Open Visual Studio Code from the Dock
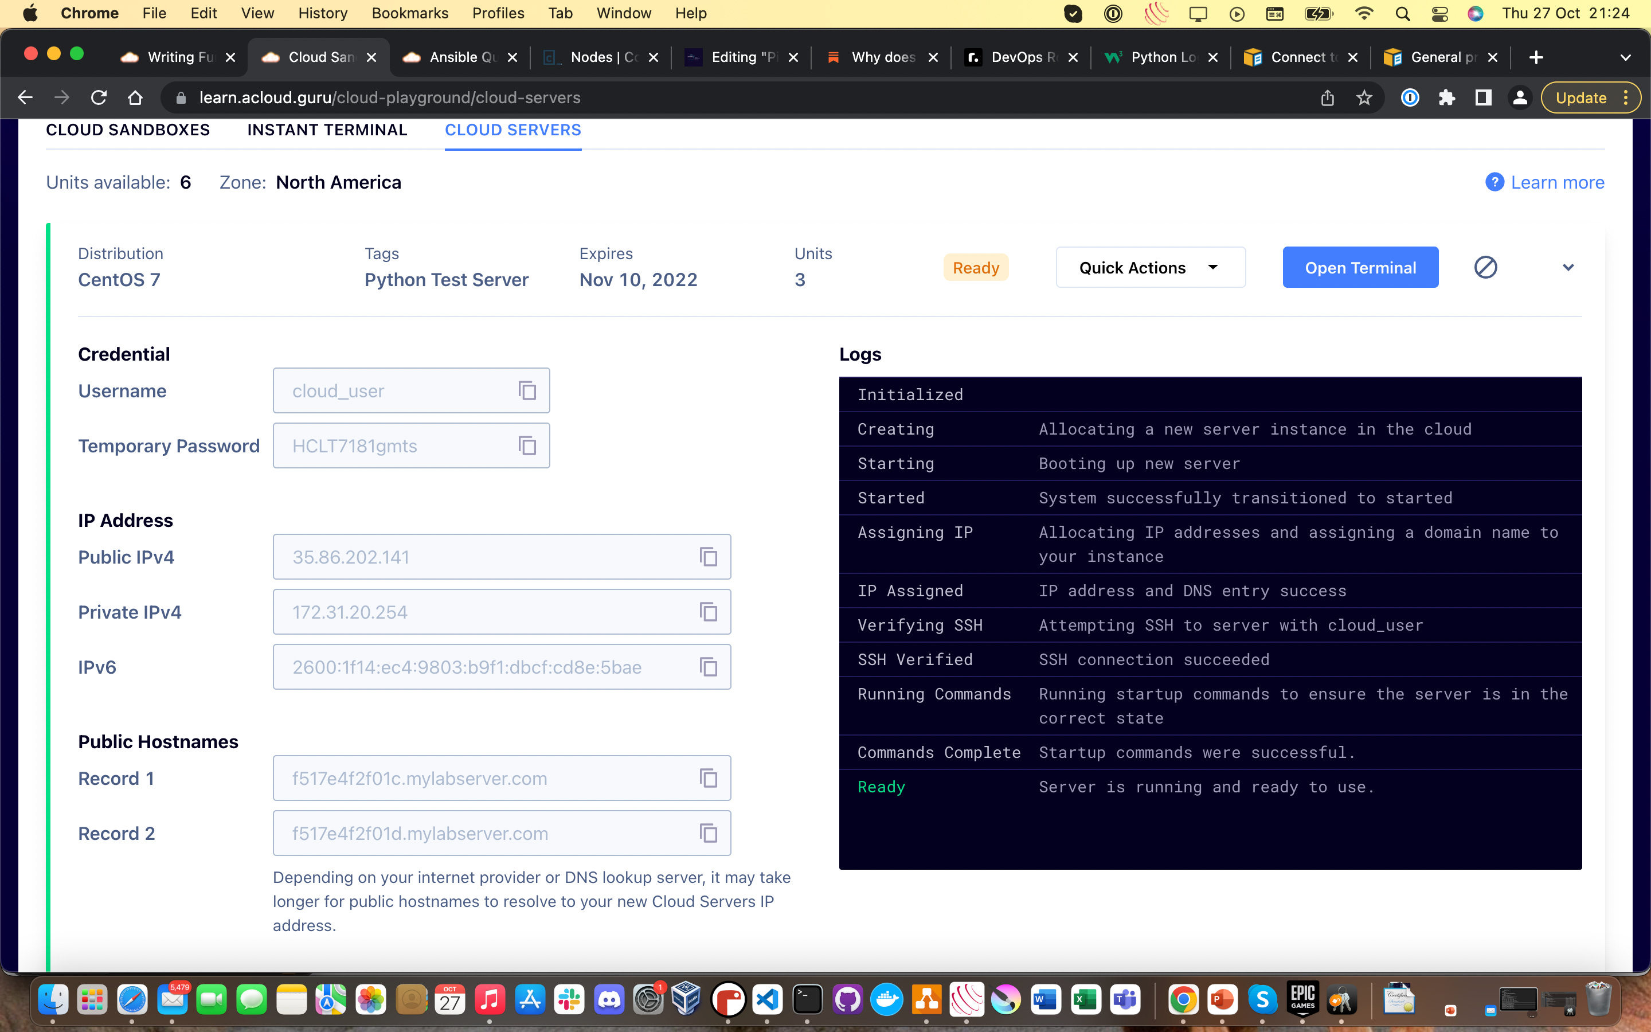1651x1032 pixels. (x=768, y=1000)
